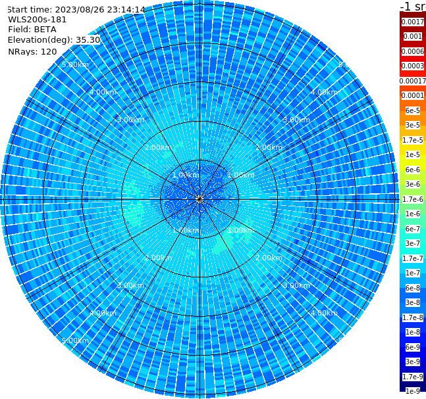Select the 3e-7 colorbar label

413,243
